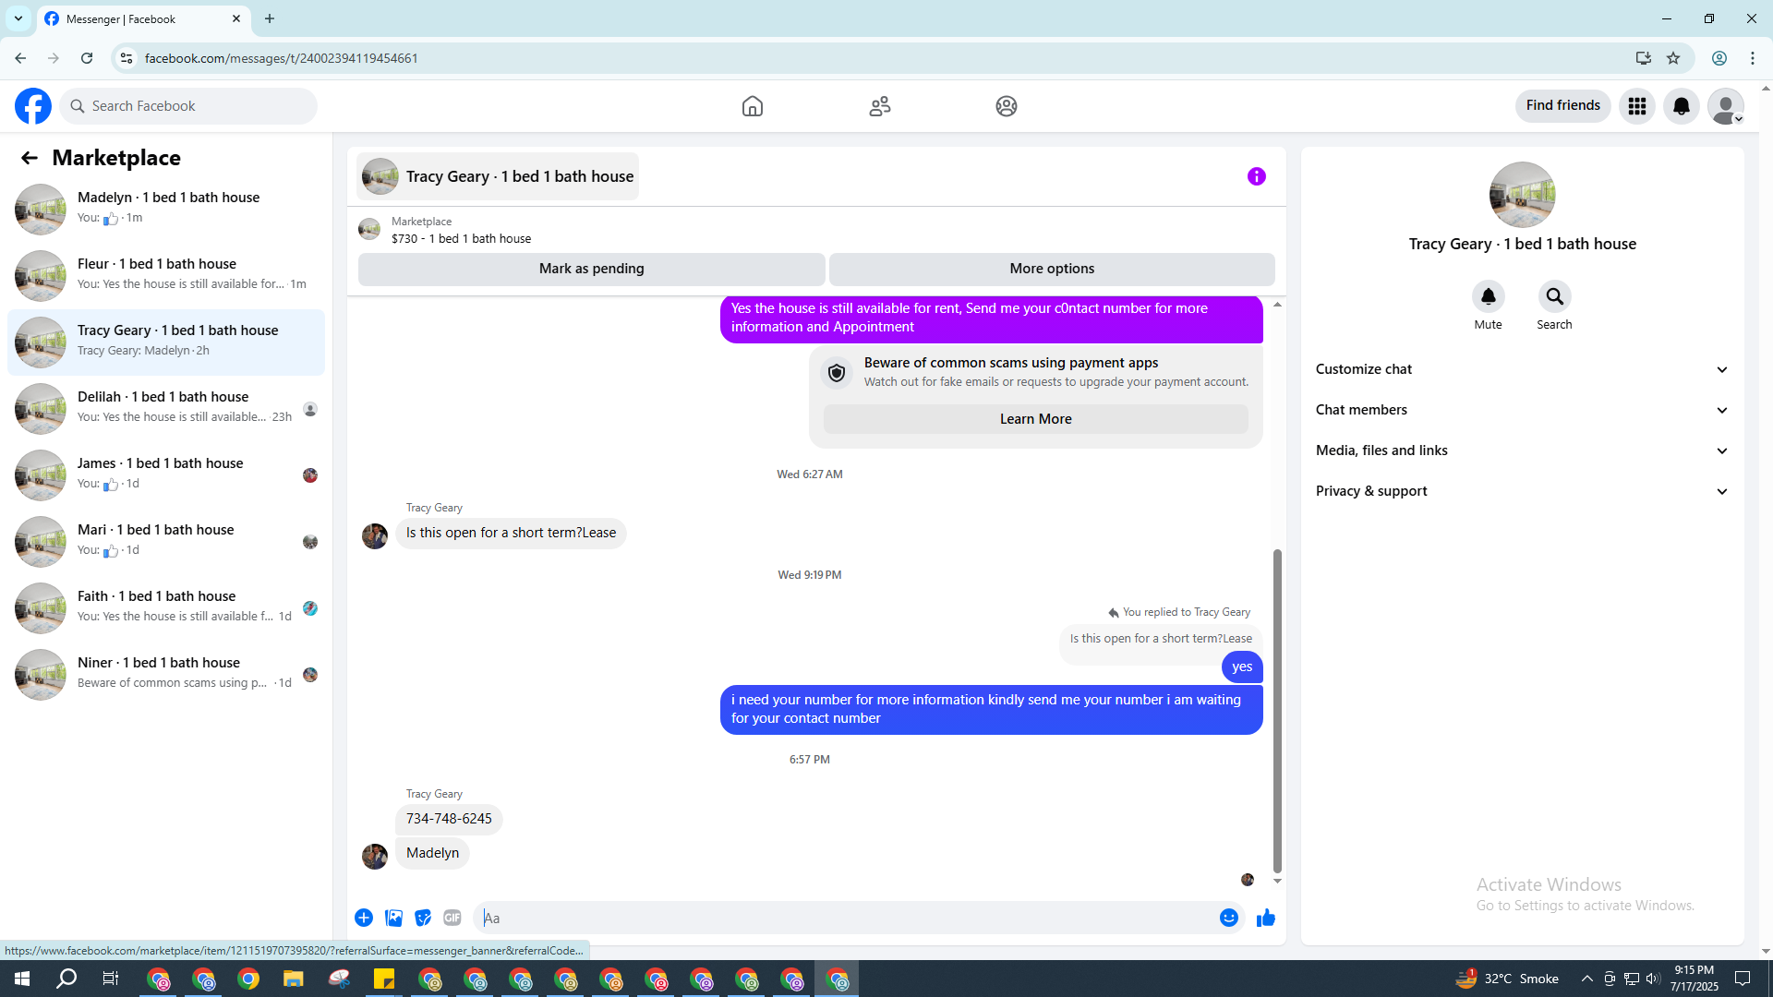Screen dimensions: 1773x997
Task: Show hidden system tray icons
Action: pyautogui.click(x=1587, y=979)
